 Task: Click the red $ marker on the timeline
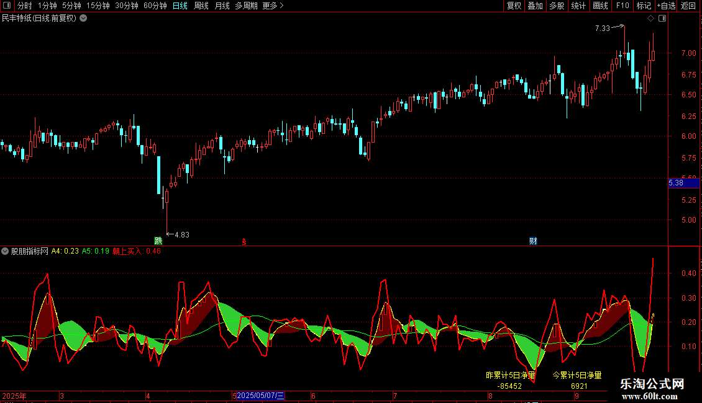244,242
